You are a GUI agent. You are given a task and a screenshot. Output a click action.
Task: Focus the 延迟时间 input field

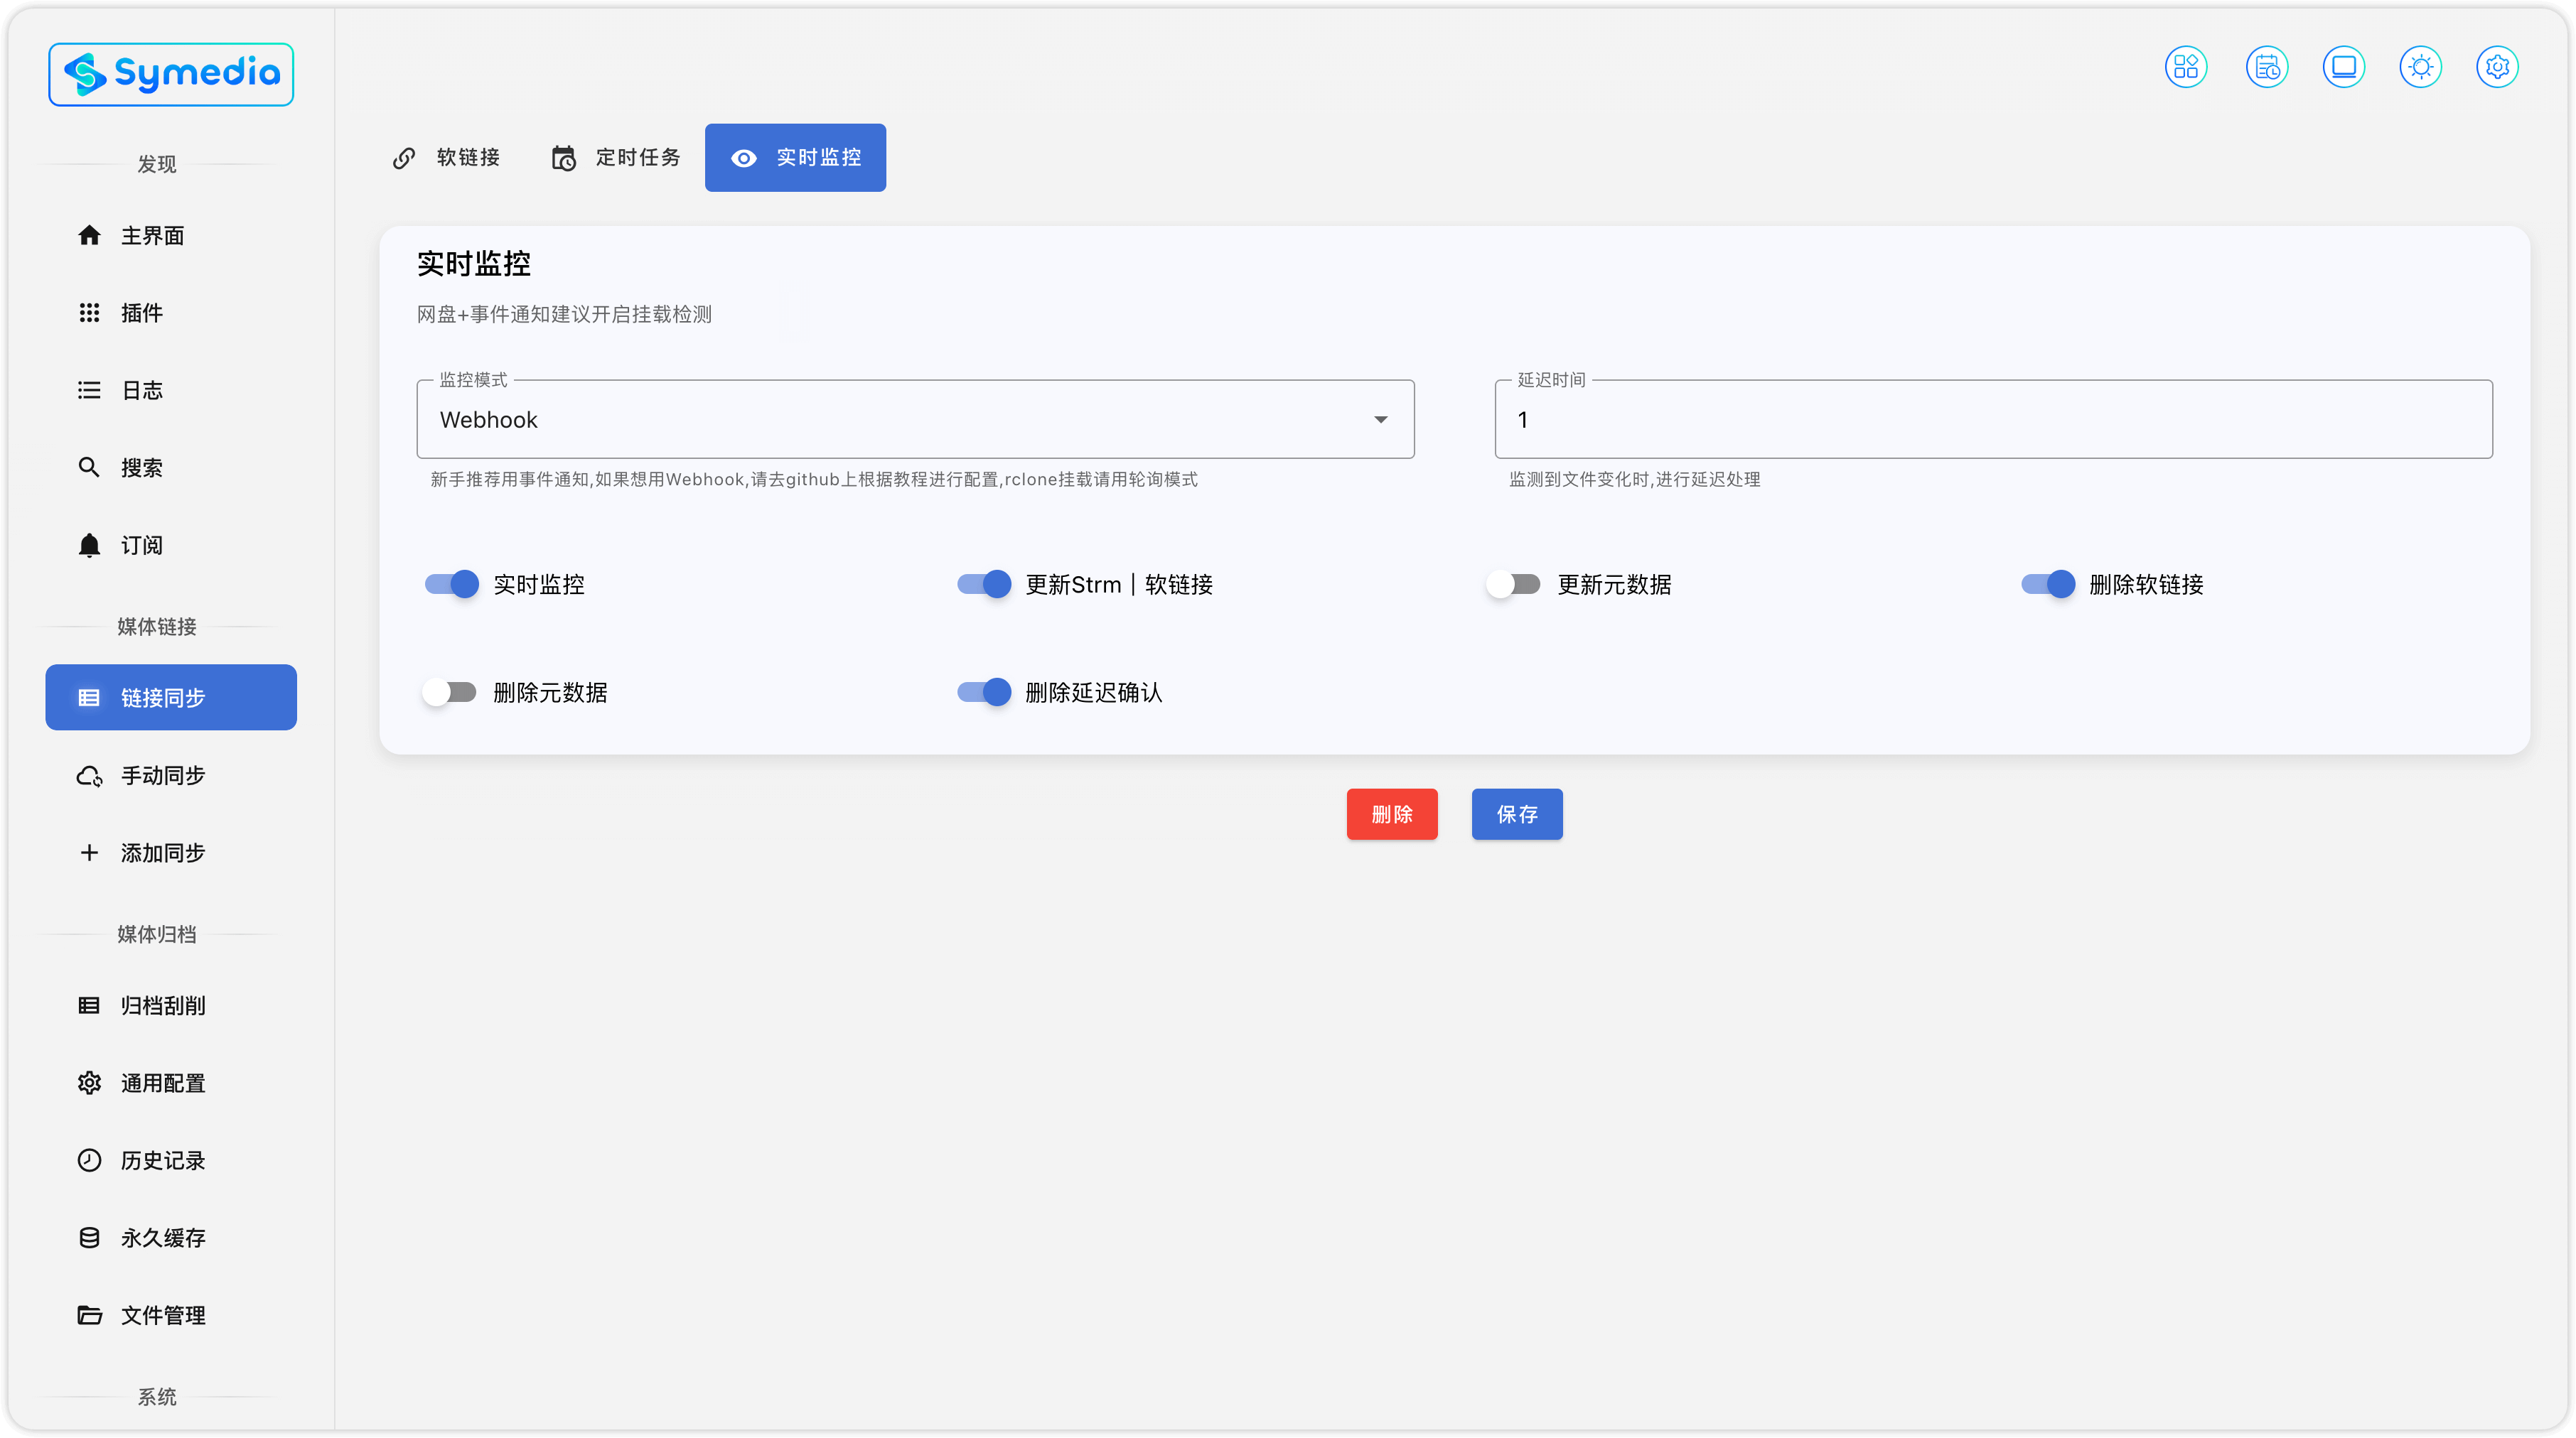[x=1993, y=420]
